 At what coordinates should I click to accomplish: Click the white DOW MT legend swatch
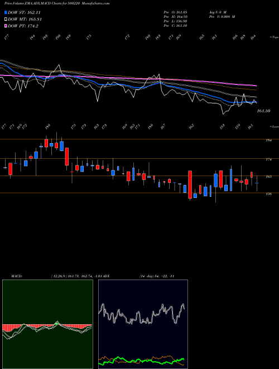click(6, 20)
